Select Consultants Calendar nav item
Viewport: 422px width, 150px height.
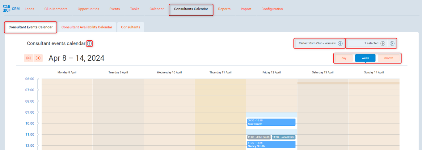tap(191, 9)
